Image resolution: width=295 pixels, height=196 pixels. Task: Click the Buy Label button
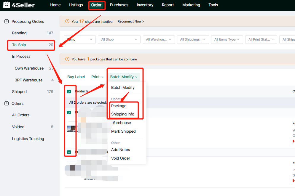76,77
